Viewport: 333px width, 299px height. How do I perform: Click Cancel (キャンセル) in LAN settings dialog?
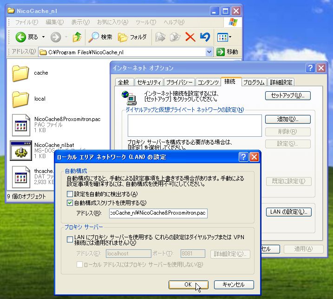[x=234, y=285]
